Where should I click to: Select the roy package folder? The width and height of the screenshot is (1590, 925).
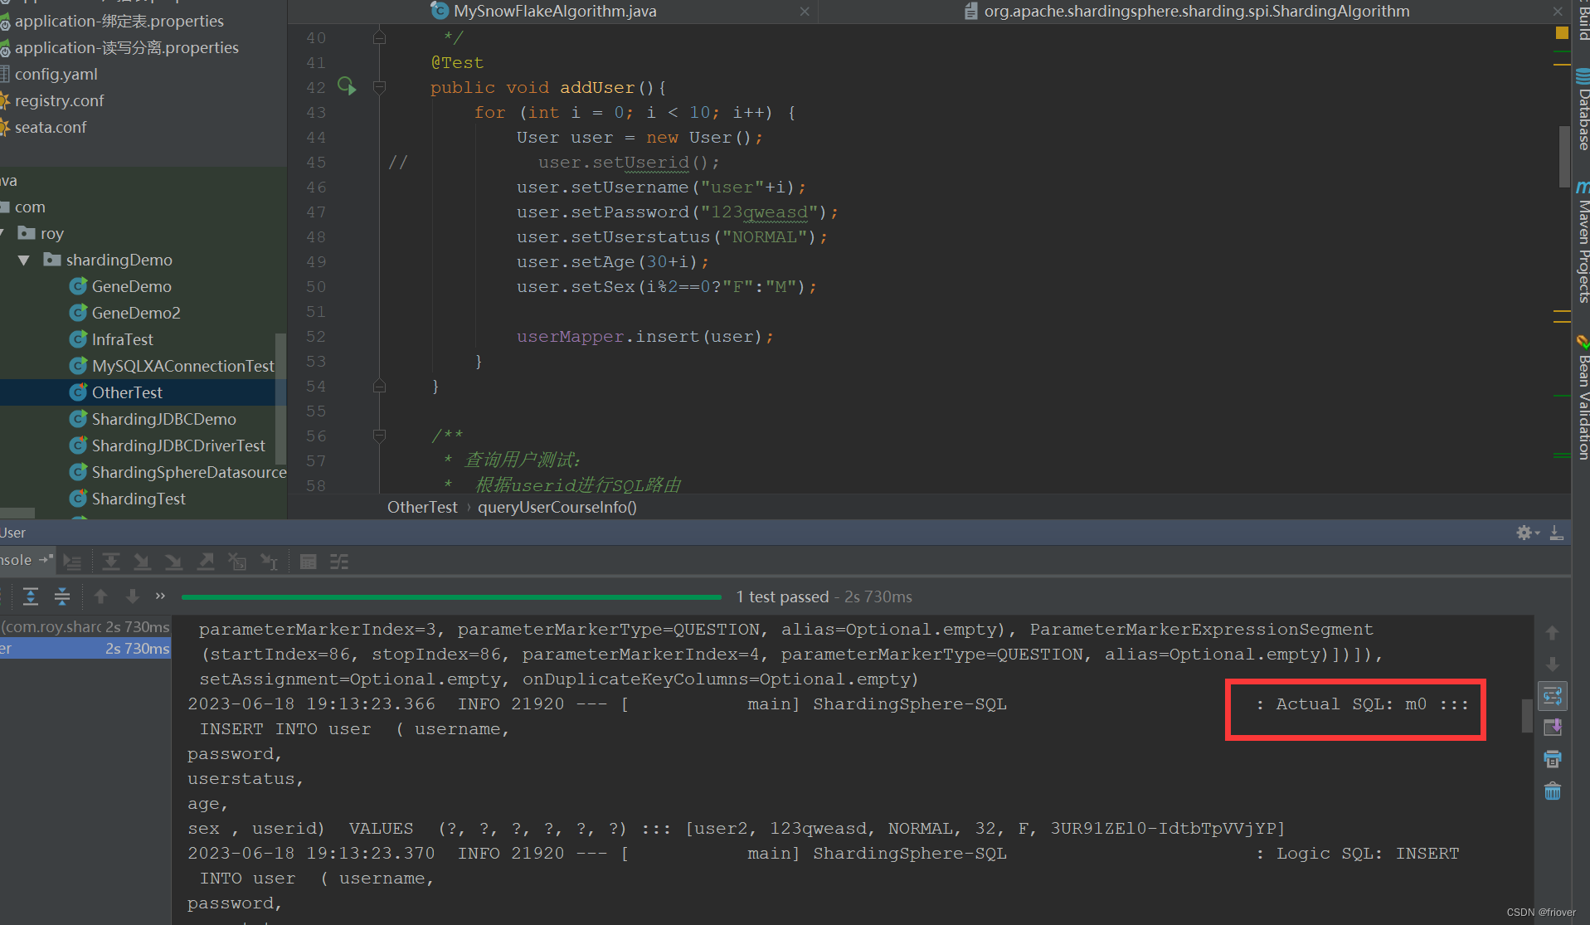51,233
